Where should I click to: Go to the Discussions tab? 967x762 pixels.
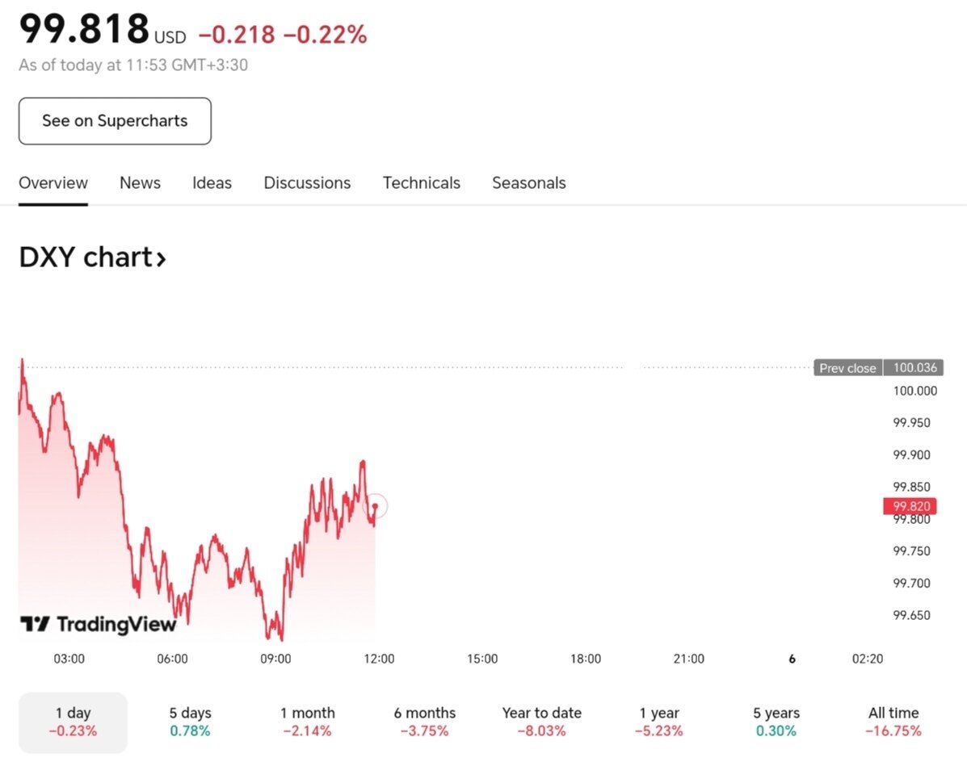[307, 183]
